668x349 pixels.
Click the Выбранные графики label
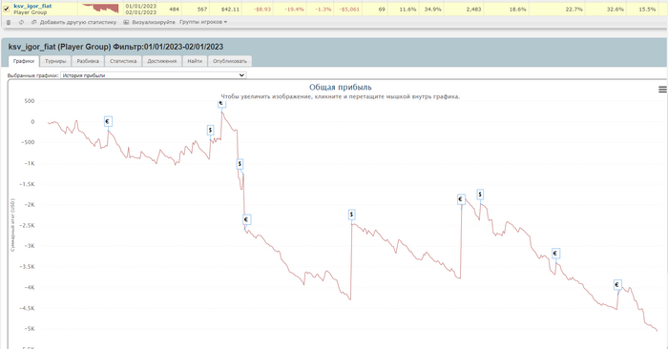[x=32, y=75]
